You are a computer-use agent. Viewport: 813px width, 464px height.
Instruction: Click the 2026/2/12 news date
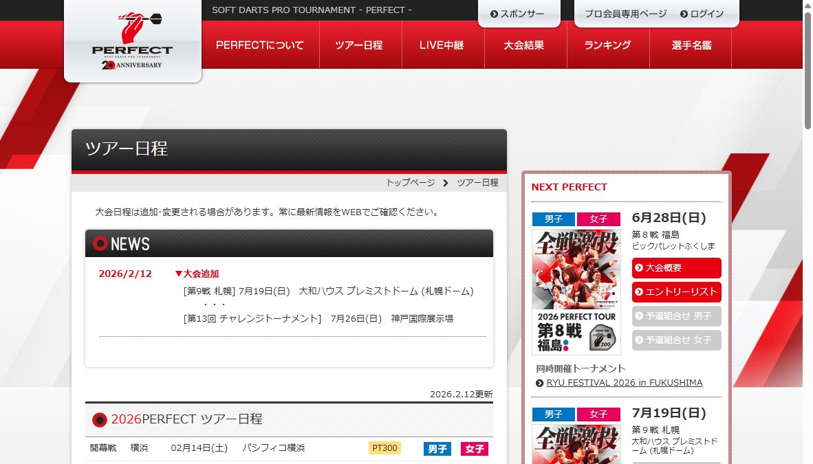(x=125, y=274)
